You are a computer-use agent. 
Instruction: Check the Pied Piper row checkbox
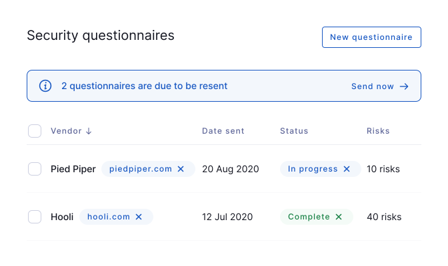(35, 169)
